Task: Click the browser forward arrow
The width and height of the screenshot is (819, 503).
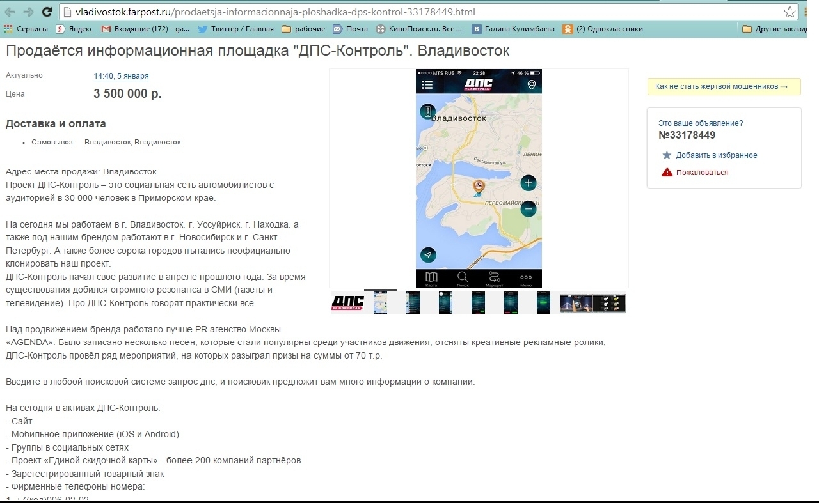Action: tap(28, 12)
